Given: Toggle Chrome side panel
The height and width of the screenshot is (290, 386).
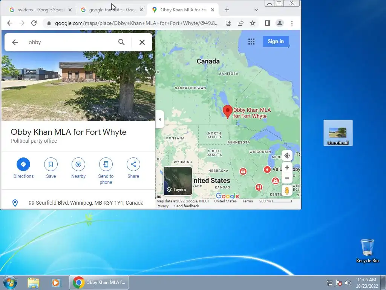Looking at the screenshot, I should (268, 23).
